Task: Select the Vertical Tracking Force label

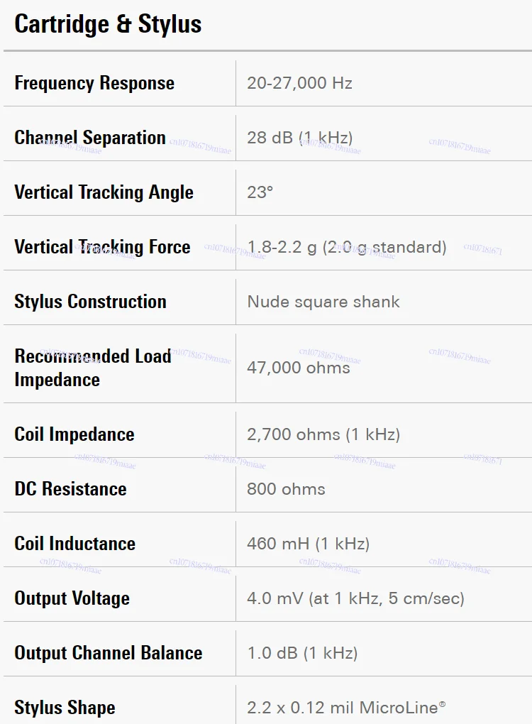Action: pos(102,247)
